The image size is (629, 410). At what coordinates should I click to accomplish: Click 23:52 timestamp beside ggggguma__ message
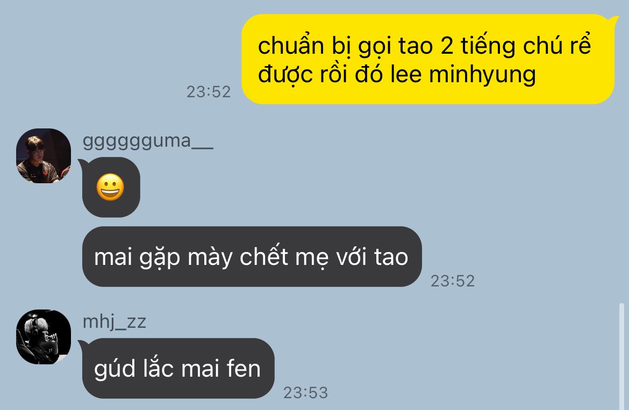pos(453,281)
